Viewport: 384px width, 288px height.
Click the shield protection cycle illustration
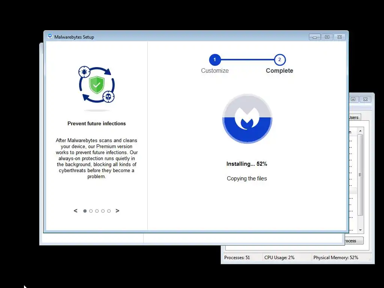pyautogui.click(x=97, y=84)
